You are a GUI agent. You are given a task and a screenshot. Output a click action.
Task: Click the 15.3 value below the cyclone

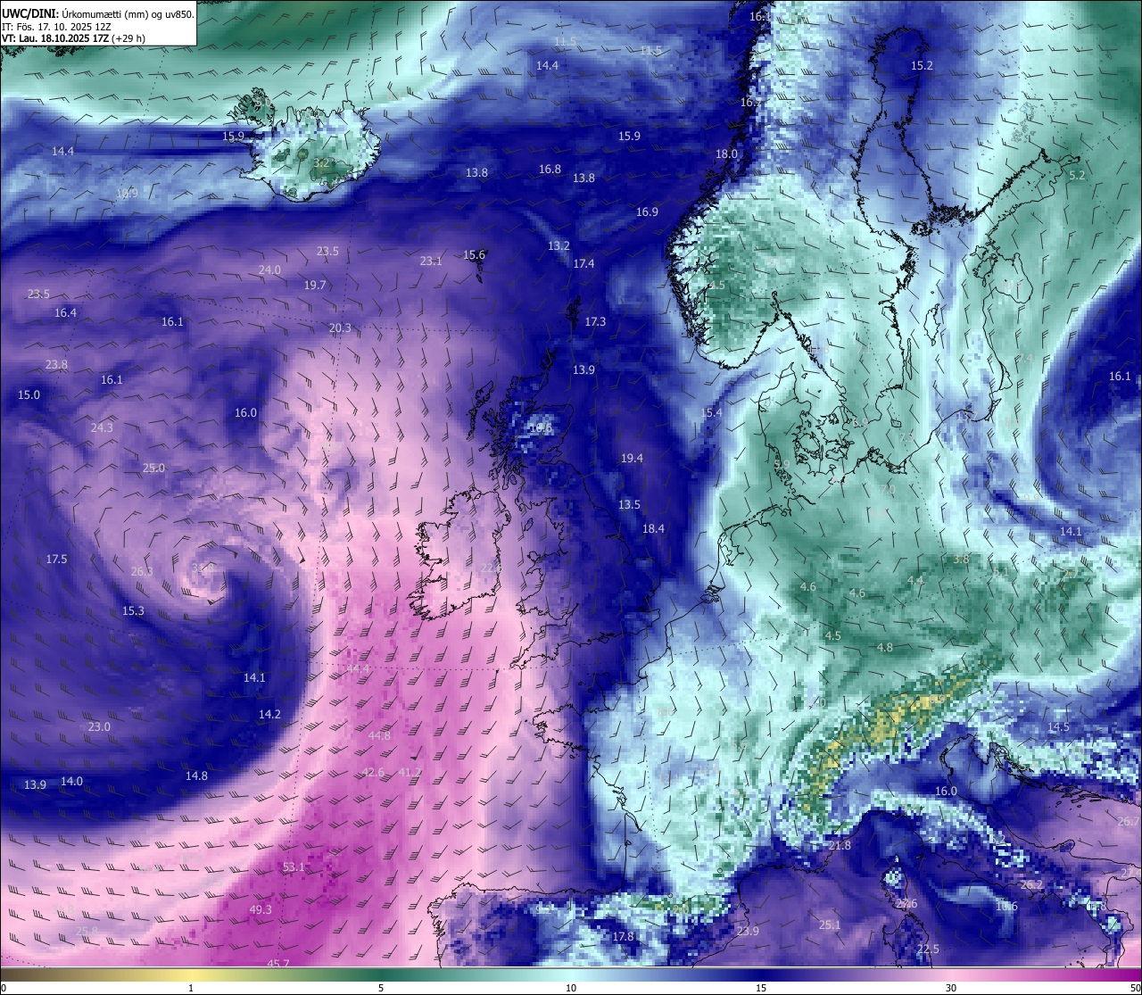[133, 610]
